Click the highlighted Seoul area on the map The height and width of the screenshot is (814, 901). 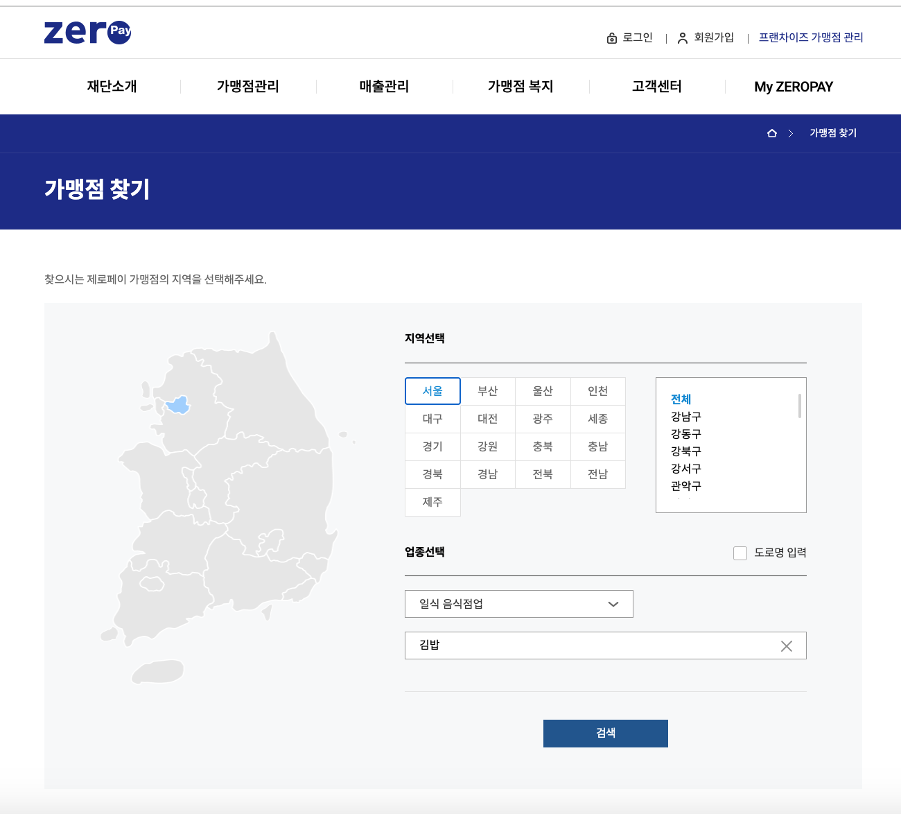(x=180, y=406)
